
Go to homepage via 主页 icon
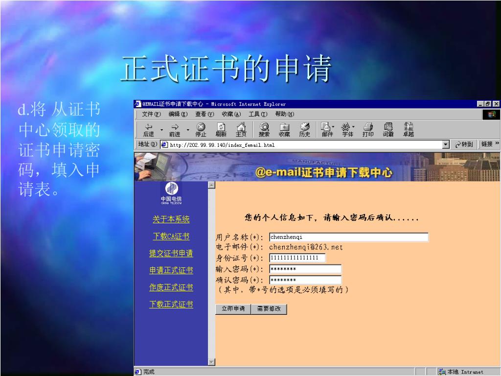click(x=241, y=130)
